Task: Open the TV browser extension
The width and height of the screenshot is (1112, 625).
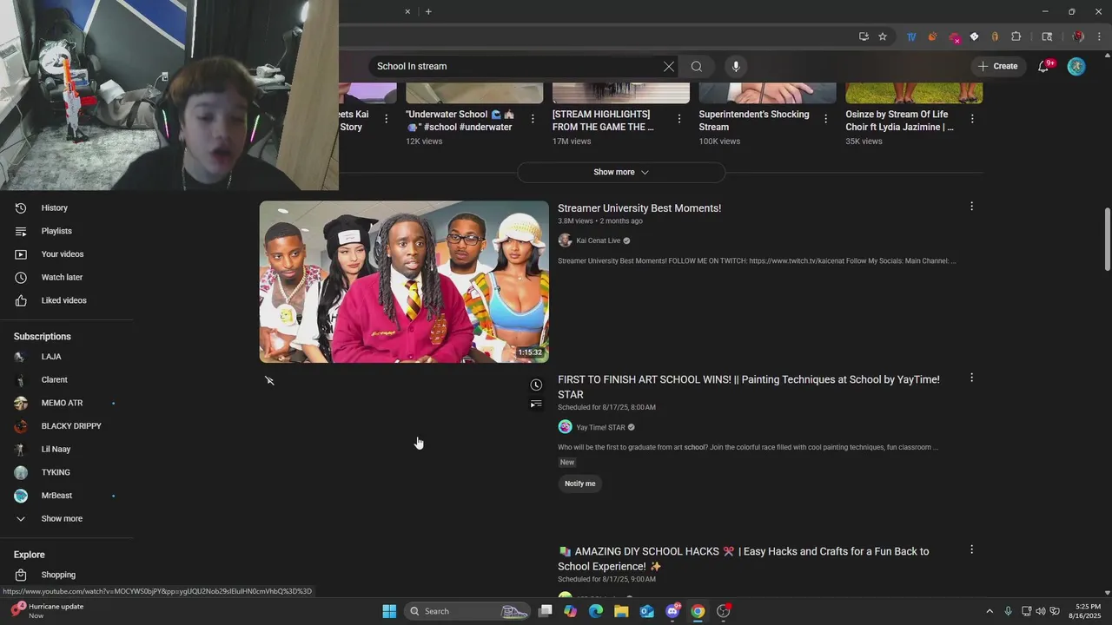Action: pos(911,36)
